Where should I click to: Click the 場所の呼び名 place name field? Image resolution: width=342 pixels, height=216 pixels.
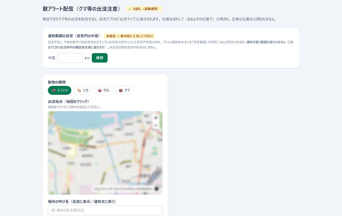pos(105,210)
